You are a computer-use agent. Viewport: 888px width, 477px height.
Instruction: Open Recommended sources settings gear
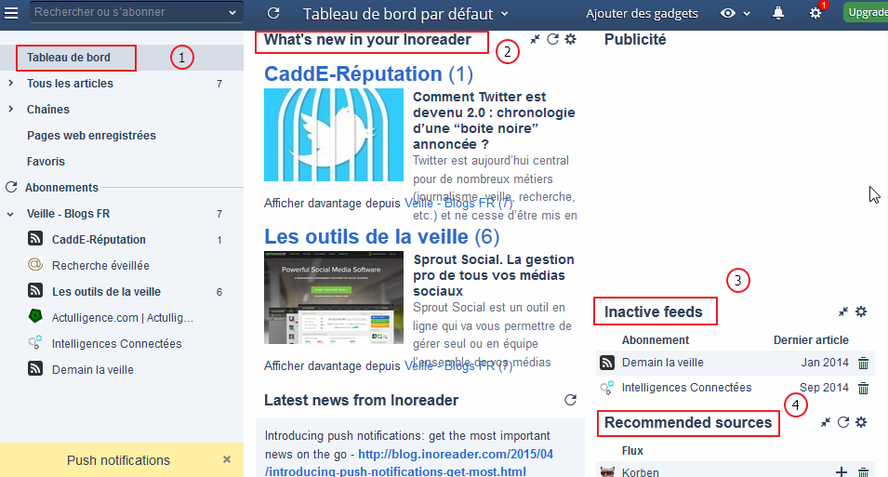(861, 422)
